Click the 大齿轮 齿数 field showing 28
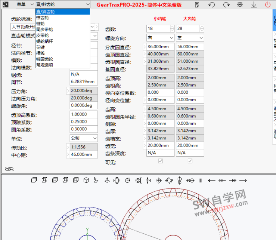 188,28
